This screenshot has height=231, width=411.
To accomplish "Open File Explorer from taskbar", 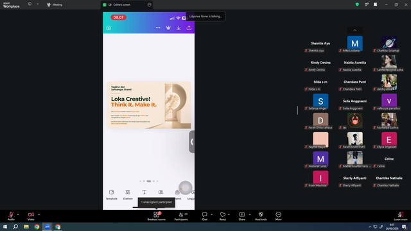I will click(26, 227).
